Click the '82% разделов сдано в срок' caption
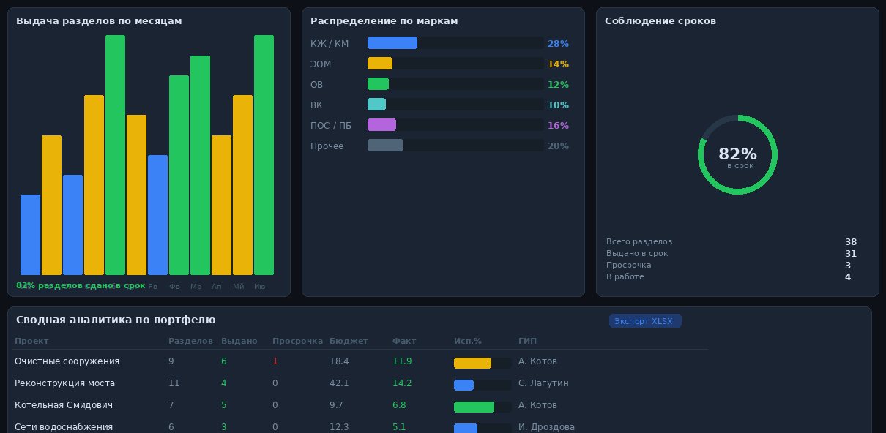The width and height of the screenshot is (886, 433). [x=81, y=285]
